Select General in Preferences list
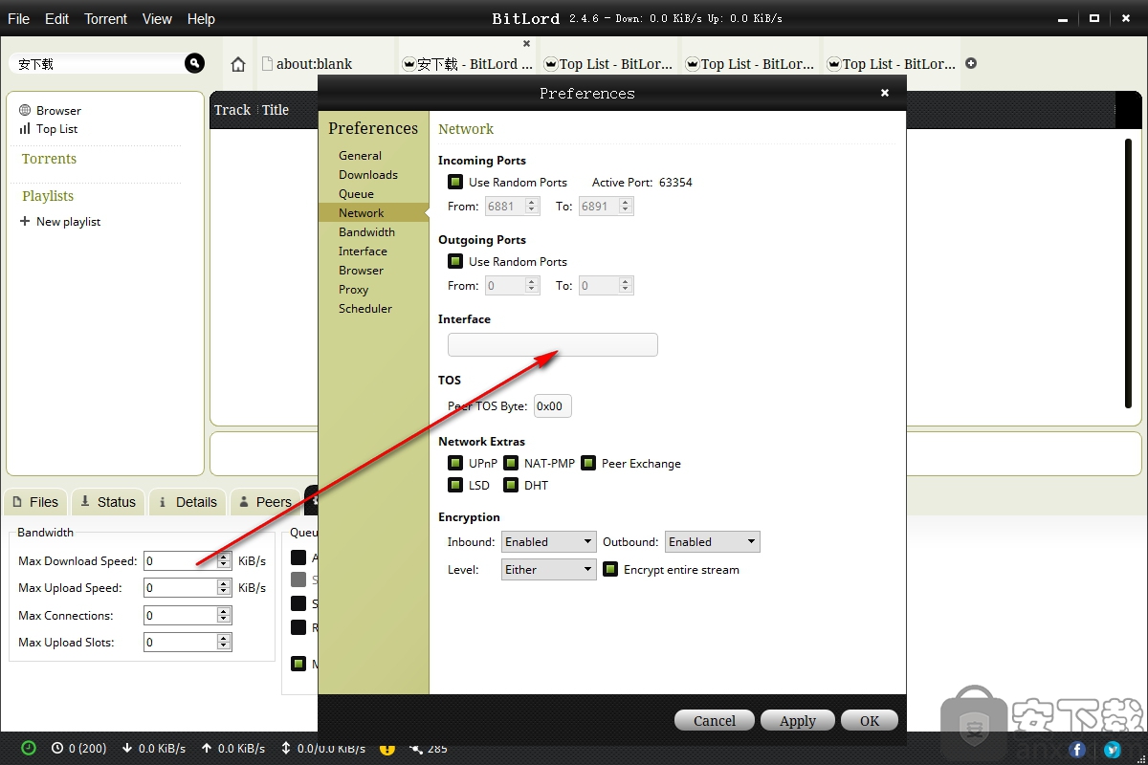The image size is (1148, 765). tap(360, 155)
